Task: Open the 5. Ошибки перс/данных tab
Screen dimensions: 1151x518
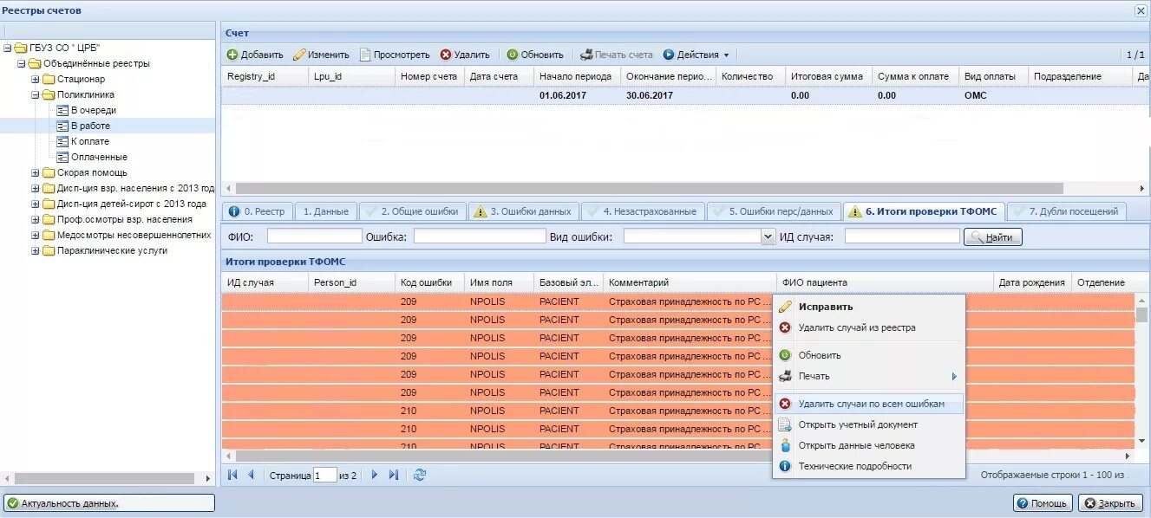Action: pyautogui.click(x=774, y=211)
